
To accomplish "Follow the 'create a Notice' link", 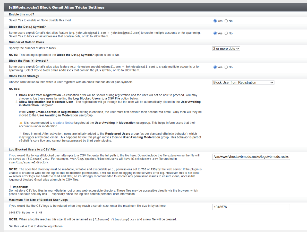I will point(63,123).
